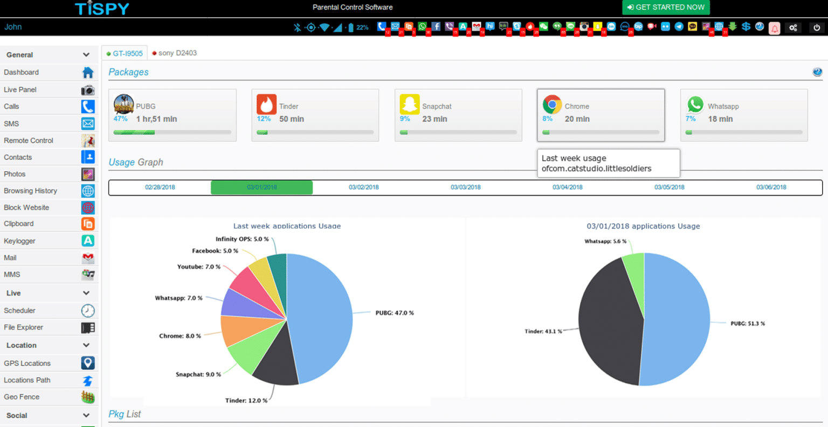The height and width of the screenshot is (427, 828).
Task: Click the help icon beside Packages heading
Action: [x=817, y=72]
